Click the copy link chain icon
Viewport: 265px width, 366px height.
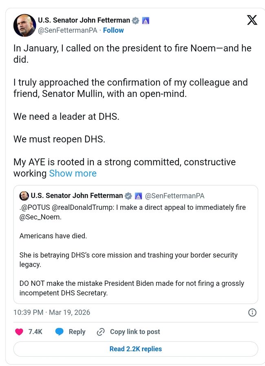pyautogui.click(x=101, y=332)
